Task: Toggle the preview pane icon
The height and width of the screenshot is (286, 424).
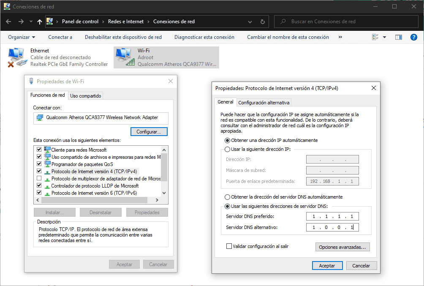Action: click(x=399, y=37)
